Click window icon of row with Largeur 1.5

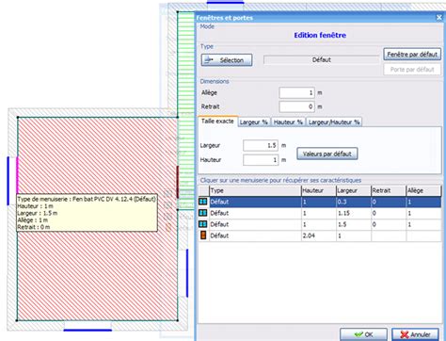click(203, 224)
